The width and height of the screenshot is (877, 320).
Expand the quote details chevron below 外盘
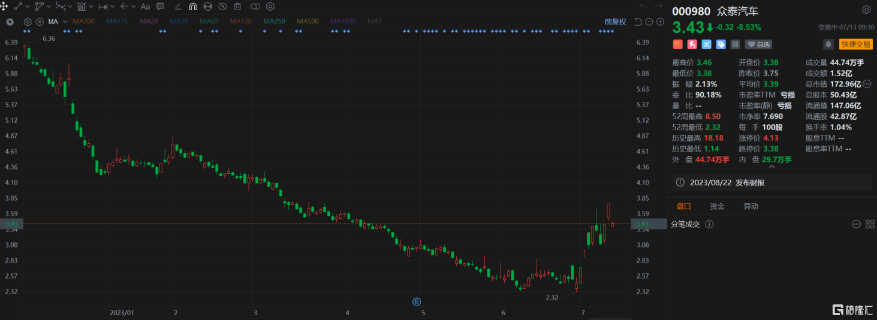[x=772, y=167]
